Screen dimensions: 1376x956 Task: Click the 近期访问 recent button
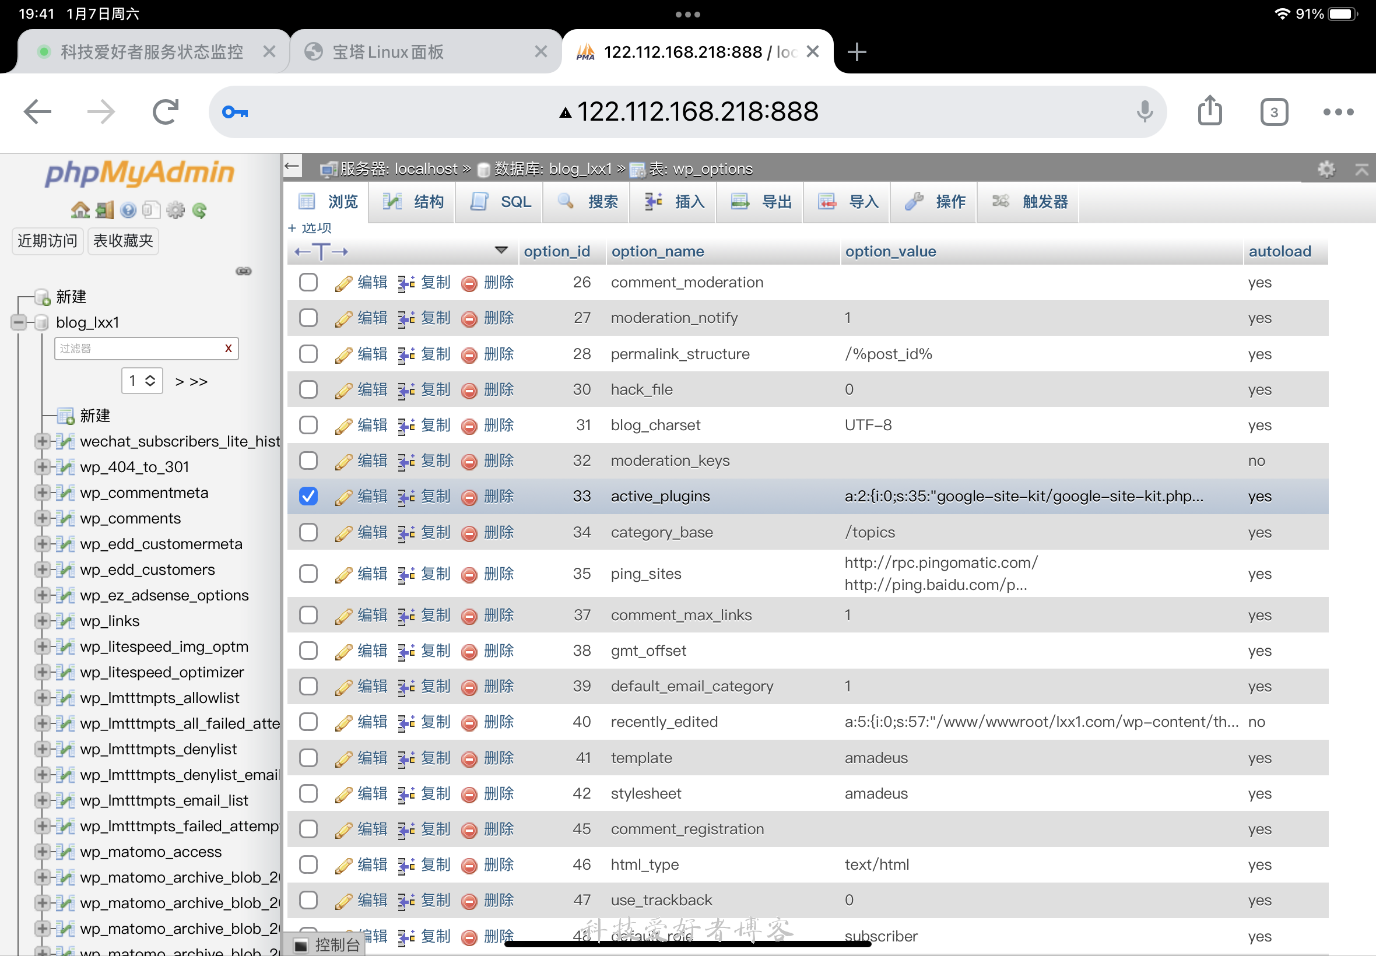(47, 241)
